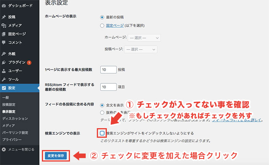Click the 固定ページ hyperlink
The width and height of the screenshot is (269, 165).
click(115, 26)
